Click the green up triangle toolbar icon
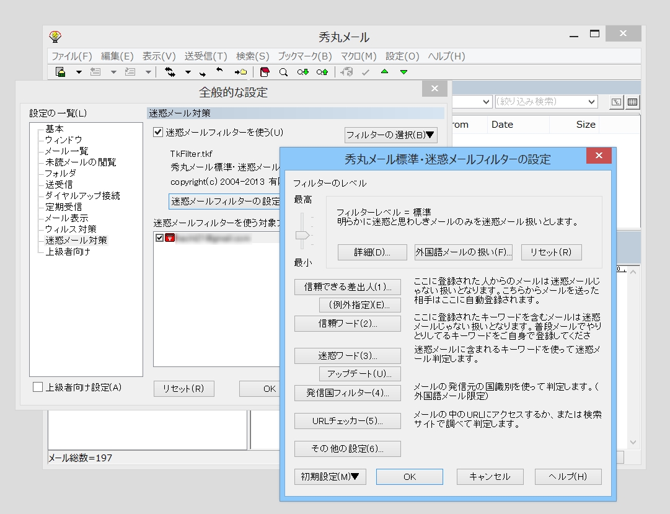The width and height of the screenshot is (670, 514). pyautogui.click(x=385, y=73)
